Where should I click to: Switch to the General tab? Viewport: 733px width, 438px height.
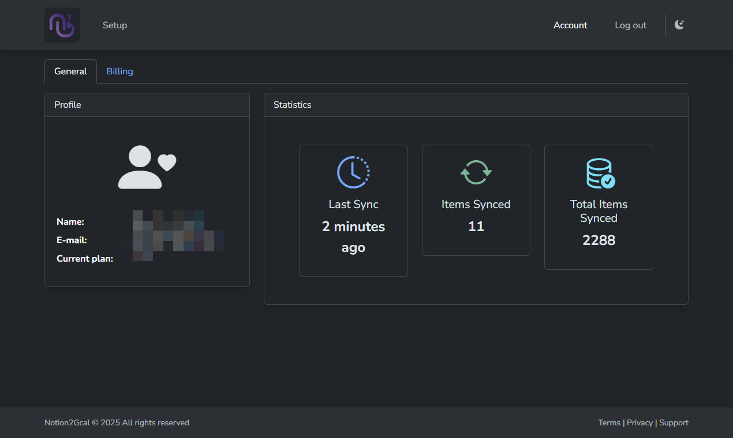(x=70, y=71)
